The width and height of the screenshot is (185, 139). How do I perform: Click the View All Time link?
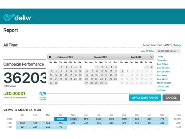(x=147, y=51)
